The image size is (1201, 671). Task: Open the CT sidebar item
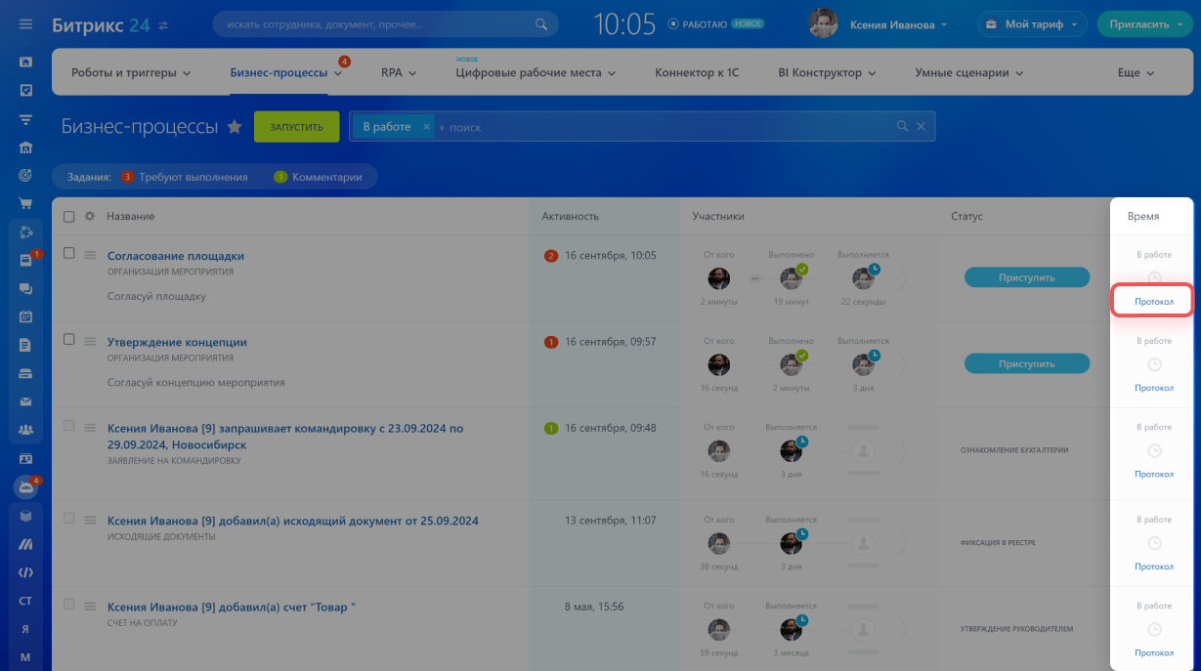tap(25, 601)
